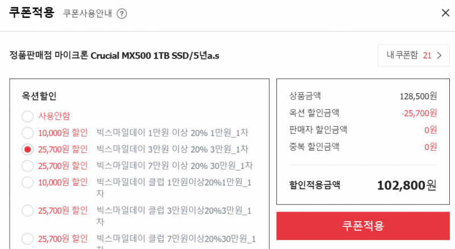Image resolution: width=455 pixels, height=249 pixels.
Task: Open the 쿠폰사용안내 question mark help icon
Action: click(x=122, y=14)
